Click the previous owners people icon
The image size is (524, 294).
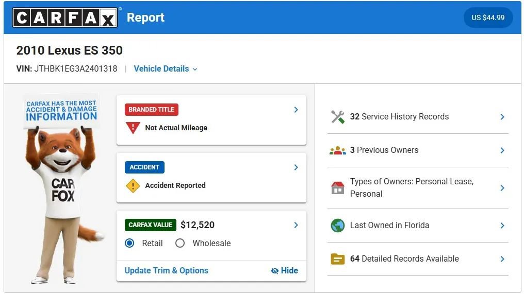point(337,150)
